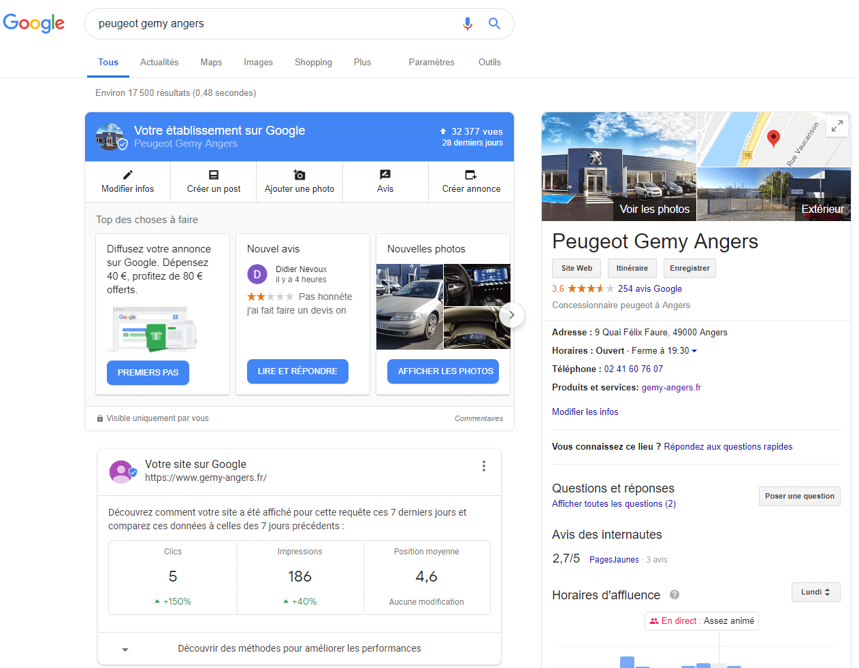Image resolution: width=859 pixels, height=668 pixels.
Task: Open the three-dot menu on Votre site card
Action: [x=484, y=466]
